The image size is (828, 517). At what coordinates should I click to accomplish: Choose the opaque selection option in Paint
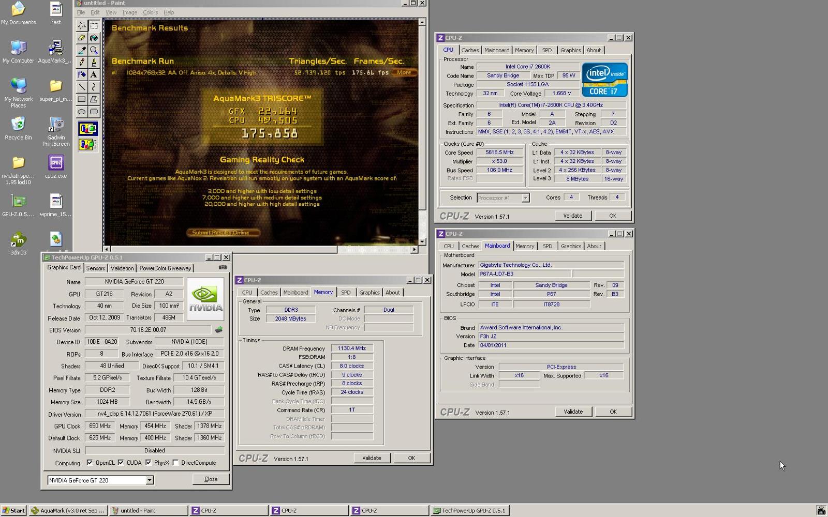(x=87, y=129)
